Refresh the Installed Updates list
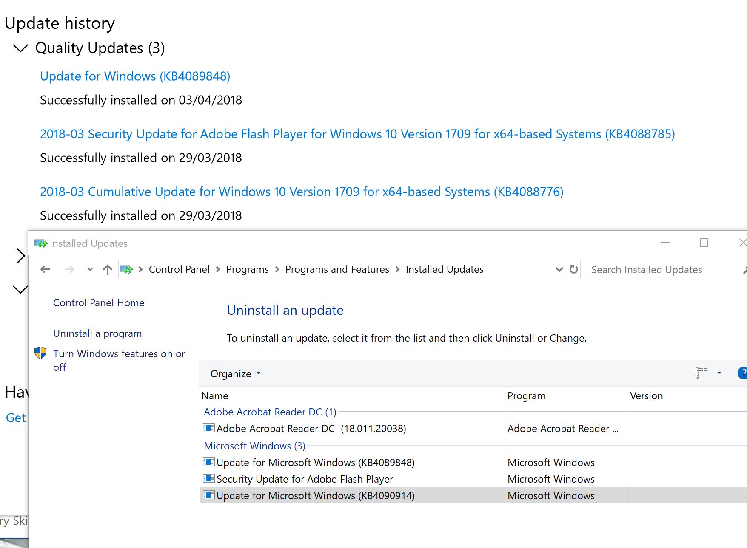The height and width of the screenshot is (548, 747). 574,269
